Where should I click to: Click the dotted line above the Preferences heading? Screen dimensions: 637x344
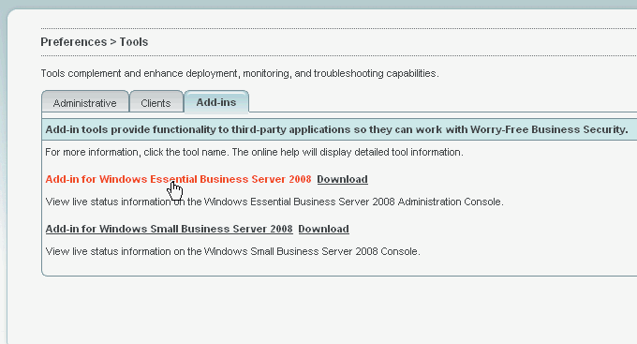339,28
